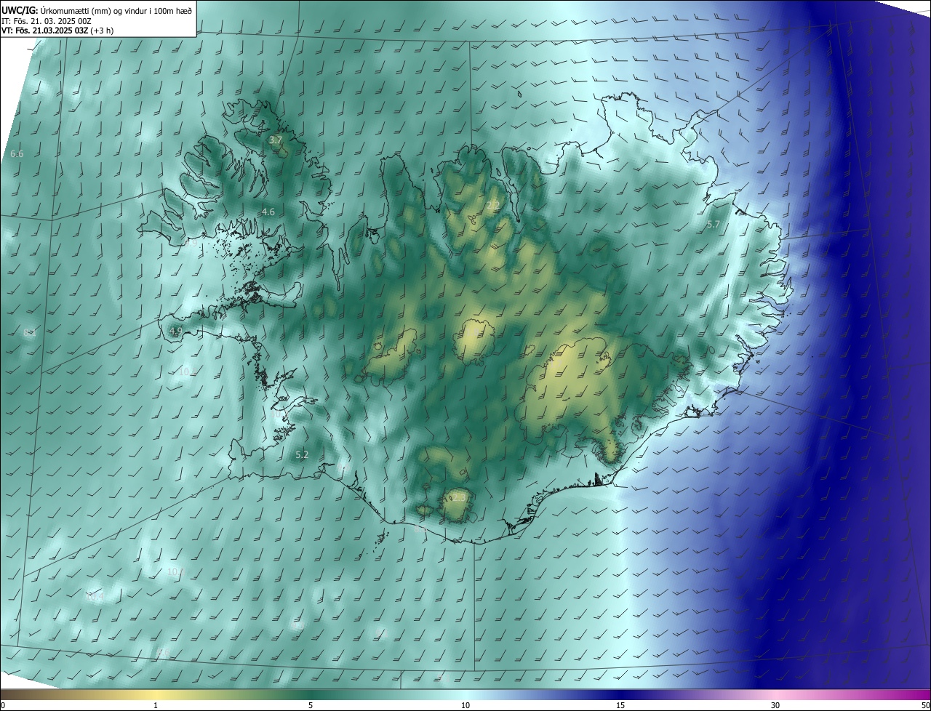Click the 1 tick on the color scale
Screen dimensions: 931x711
coord(156,705)
